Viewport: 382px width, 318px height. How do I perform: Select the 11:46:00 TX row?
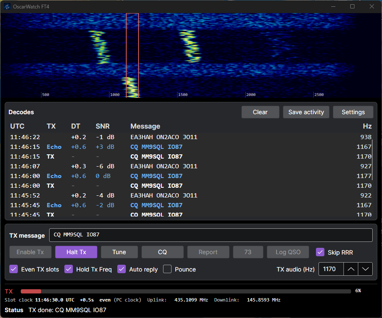(x=191, y=186)
